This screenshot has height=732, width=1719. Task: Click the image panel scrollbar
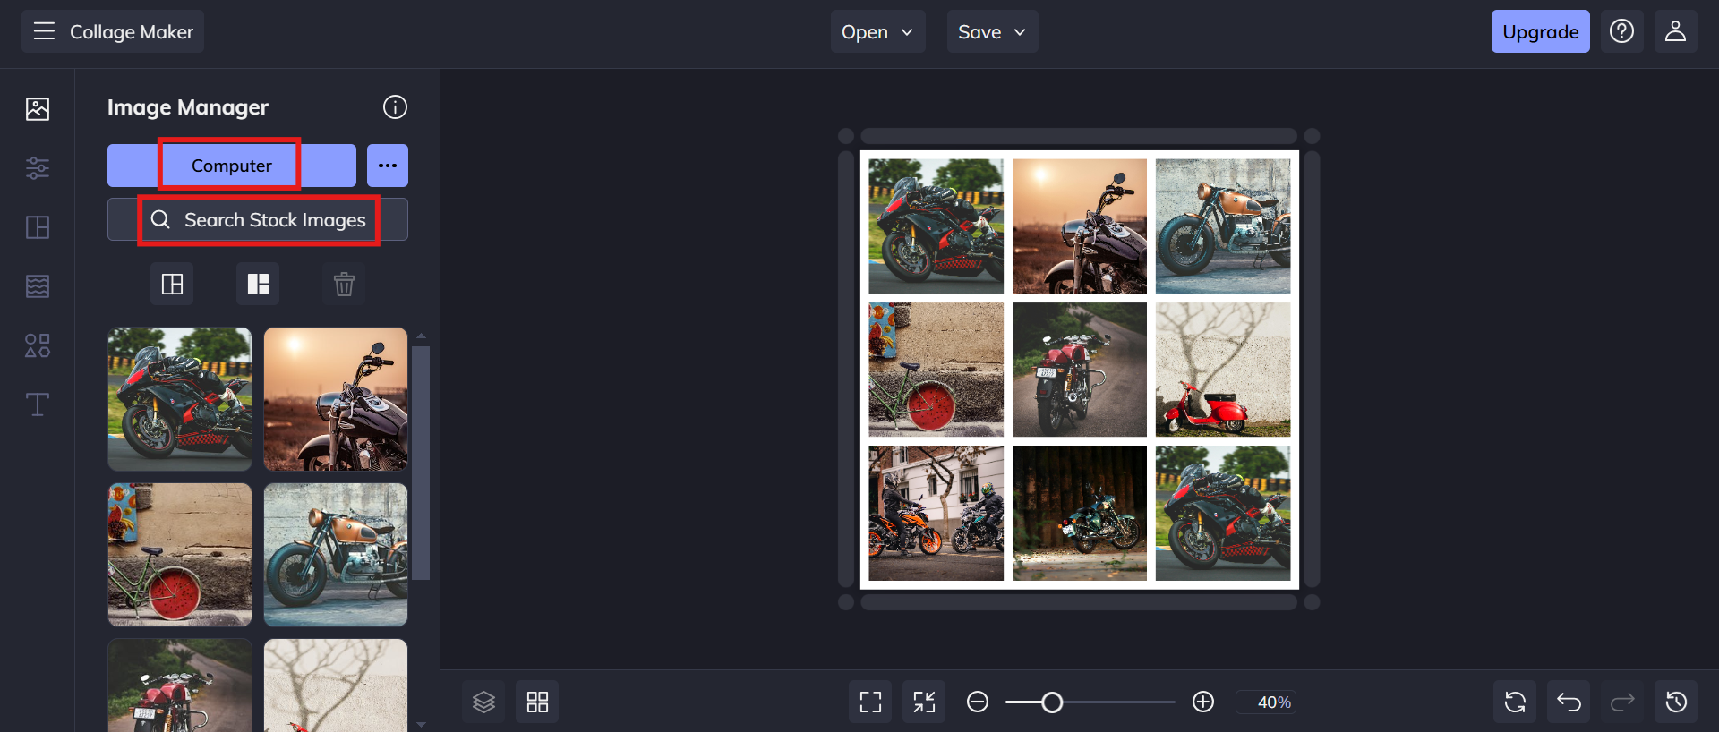point(421,463)
